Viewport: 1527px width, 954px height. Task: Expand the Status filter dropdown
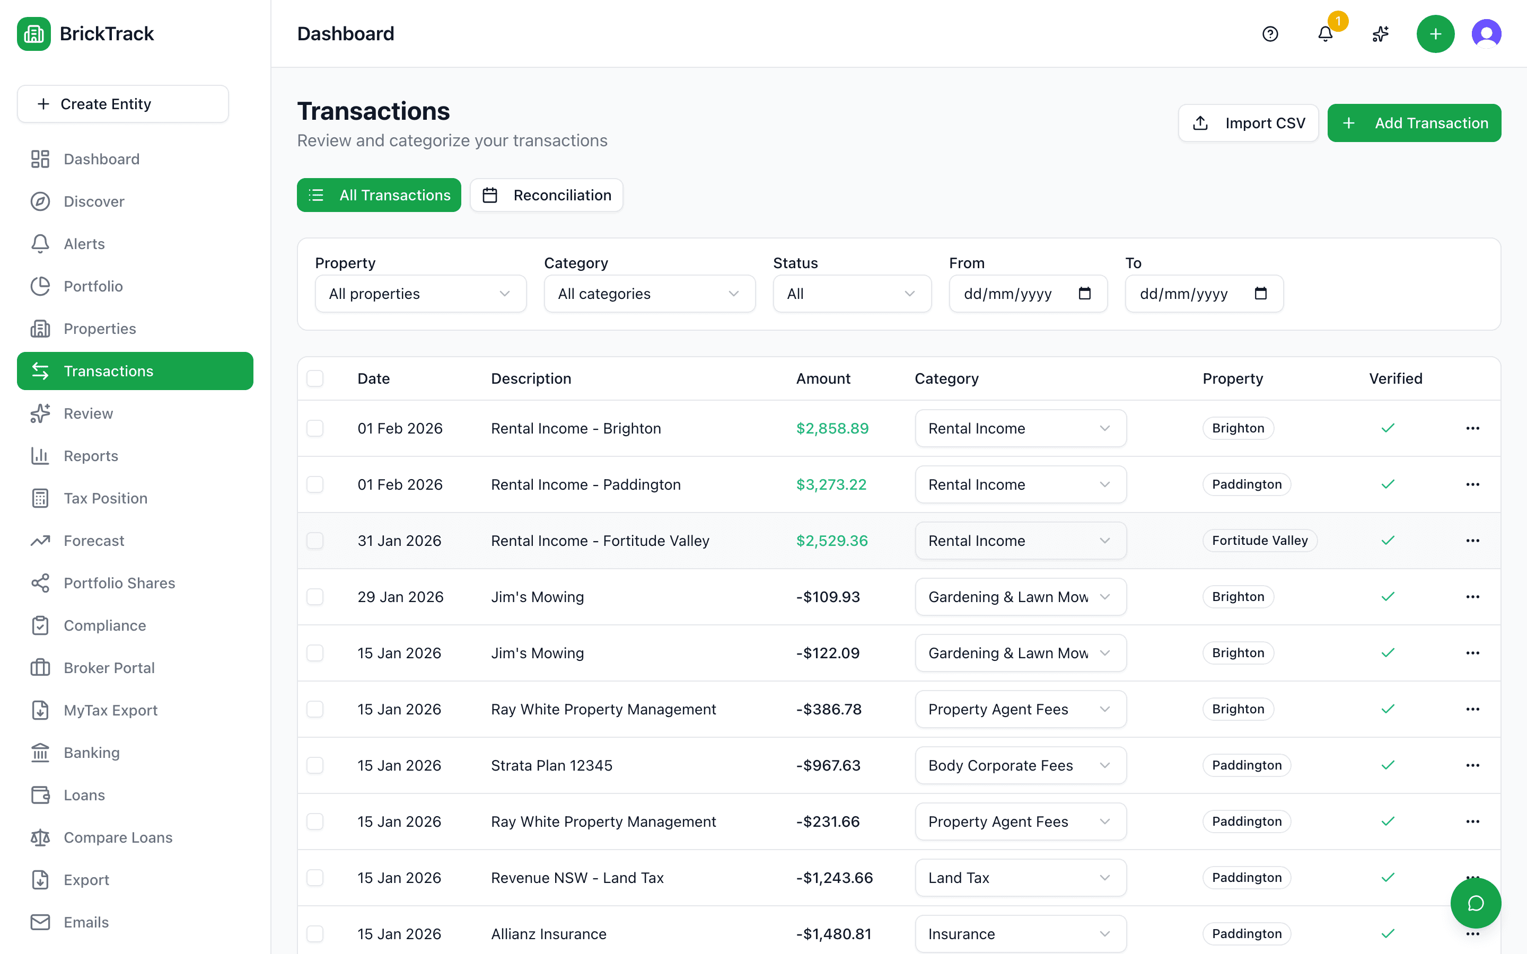pos(852,294)
